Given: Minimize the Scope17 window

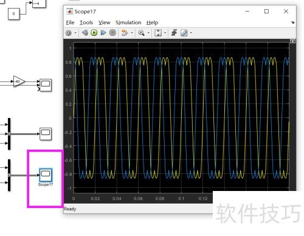Looking at the screenshot, I should pyautogui.click(x=247, y=12).
